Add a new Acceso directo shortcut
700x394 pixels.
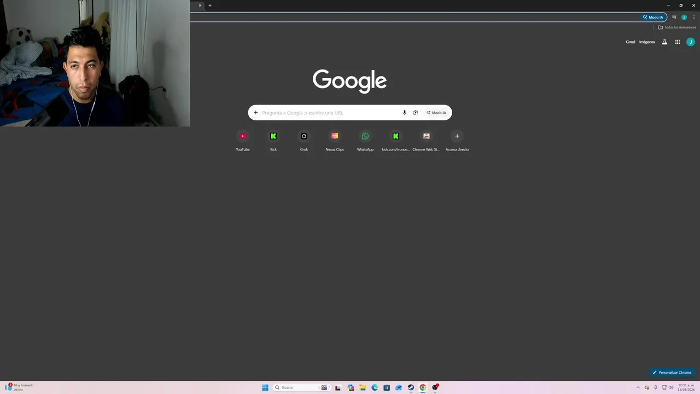pos(457,141)
